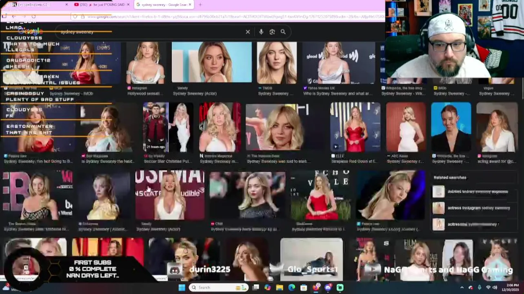Open Microsoft Store from the taskbar
524x294 pixels.
pos(304,287)
